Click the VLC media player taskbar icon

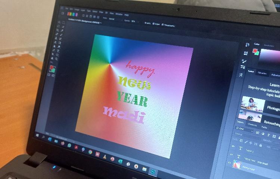coord(105,157)
